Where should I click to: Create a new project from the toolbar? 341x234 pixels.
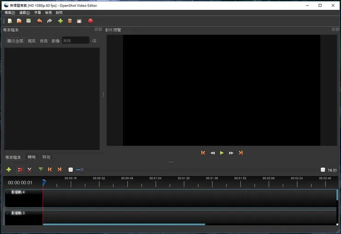[x=10, y=21]
